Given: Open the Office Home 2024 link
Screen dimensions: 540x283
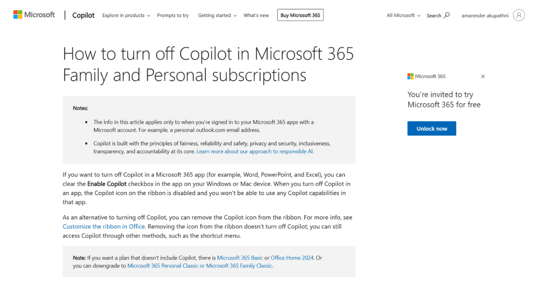Looking at the screenshot, I should click(x=292, y=258).
